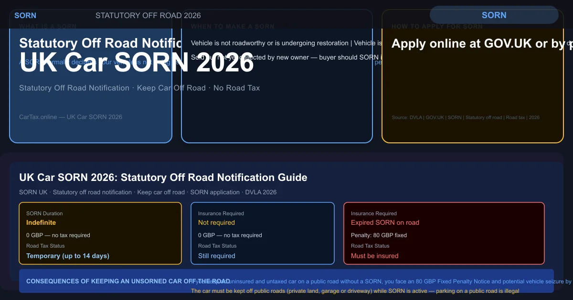Follow the Apply online at GOV.UK link

[477, 43]
